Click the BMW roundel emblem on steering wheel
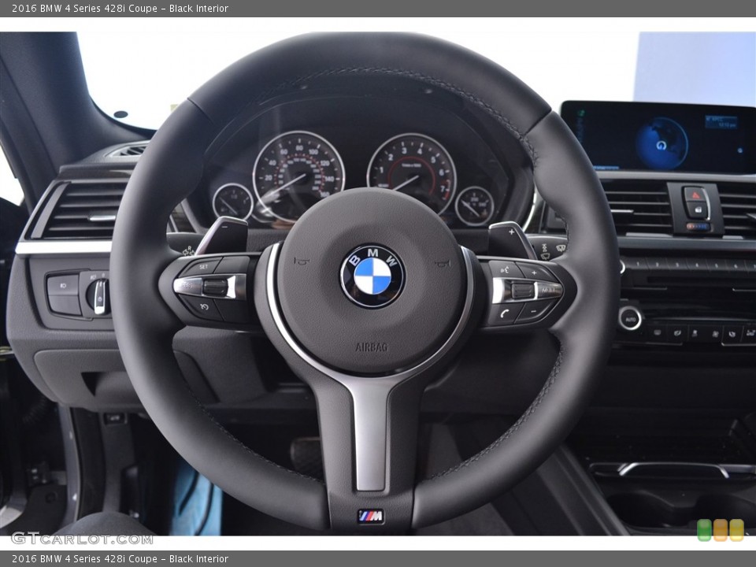Image resolution: width=756 pixels, height=567 pixels. pos(372,276)
